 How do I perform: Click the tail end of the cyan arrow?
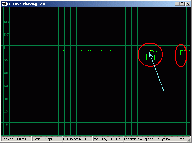coord(164,92)
